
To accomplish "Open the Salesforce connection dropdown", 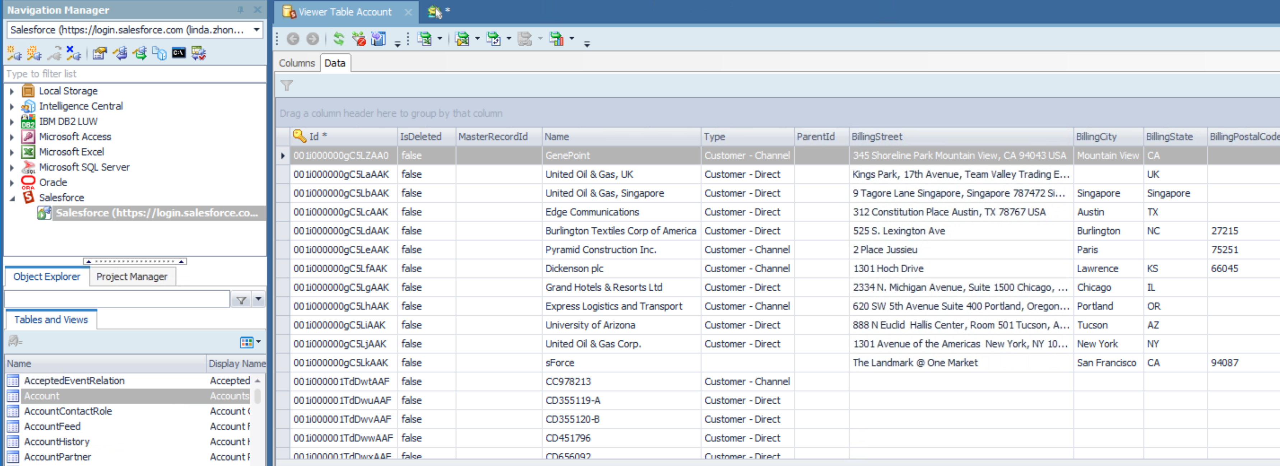I will [256, 30].
